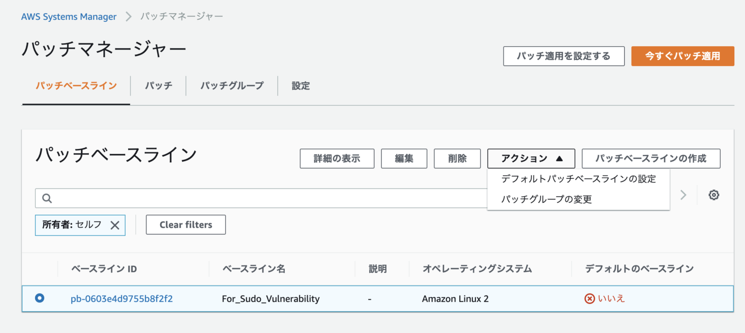Choose パッチグループの変更 from the menu

pyautogui.click(x=540, y=199)
